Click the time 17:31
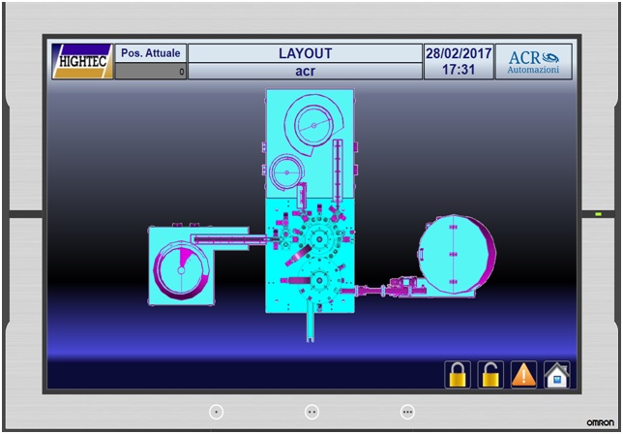623x434 pixels. (459, 70)
